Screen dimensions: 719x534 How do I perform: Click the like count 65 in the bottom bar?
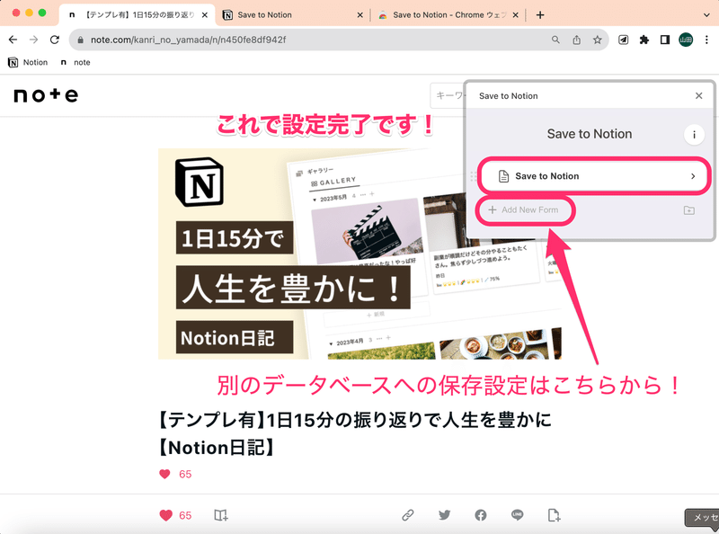(x=185, y=516)
